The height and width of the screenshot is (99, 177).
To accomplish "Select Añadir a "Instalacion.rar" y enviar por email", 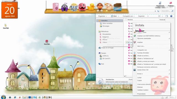I will click(x=152, y=64).
